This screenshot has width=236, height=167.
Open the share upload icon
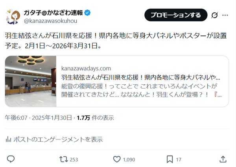point(223,159)
